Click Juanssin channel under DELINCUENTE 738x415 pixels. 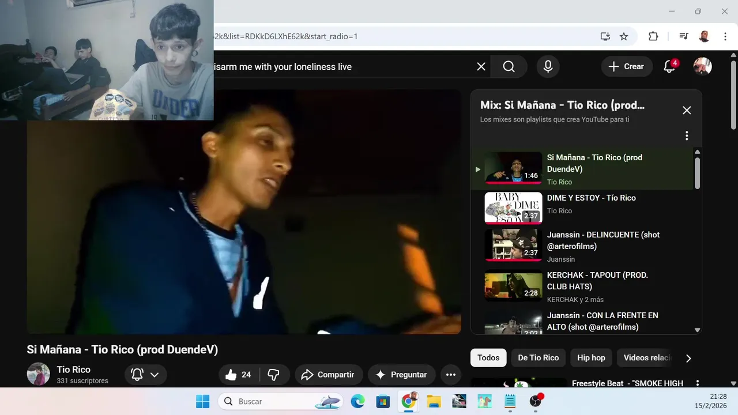click(x=561, y=259)
